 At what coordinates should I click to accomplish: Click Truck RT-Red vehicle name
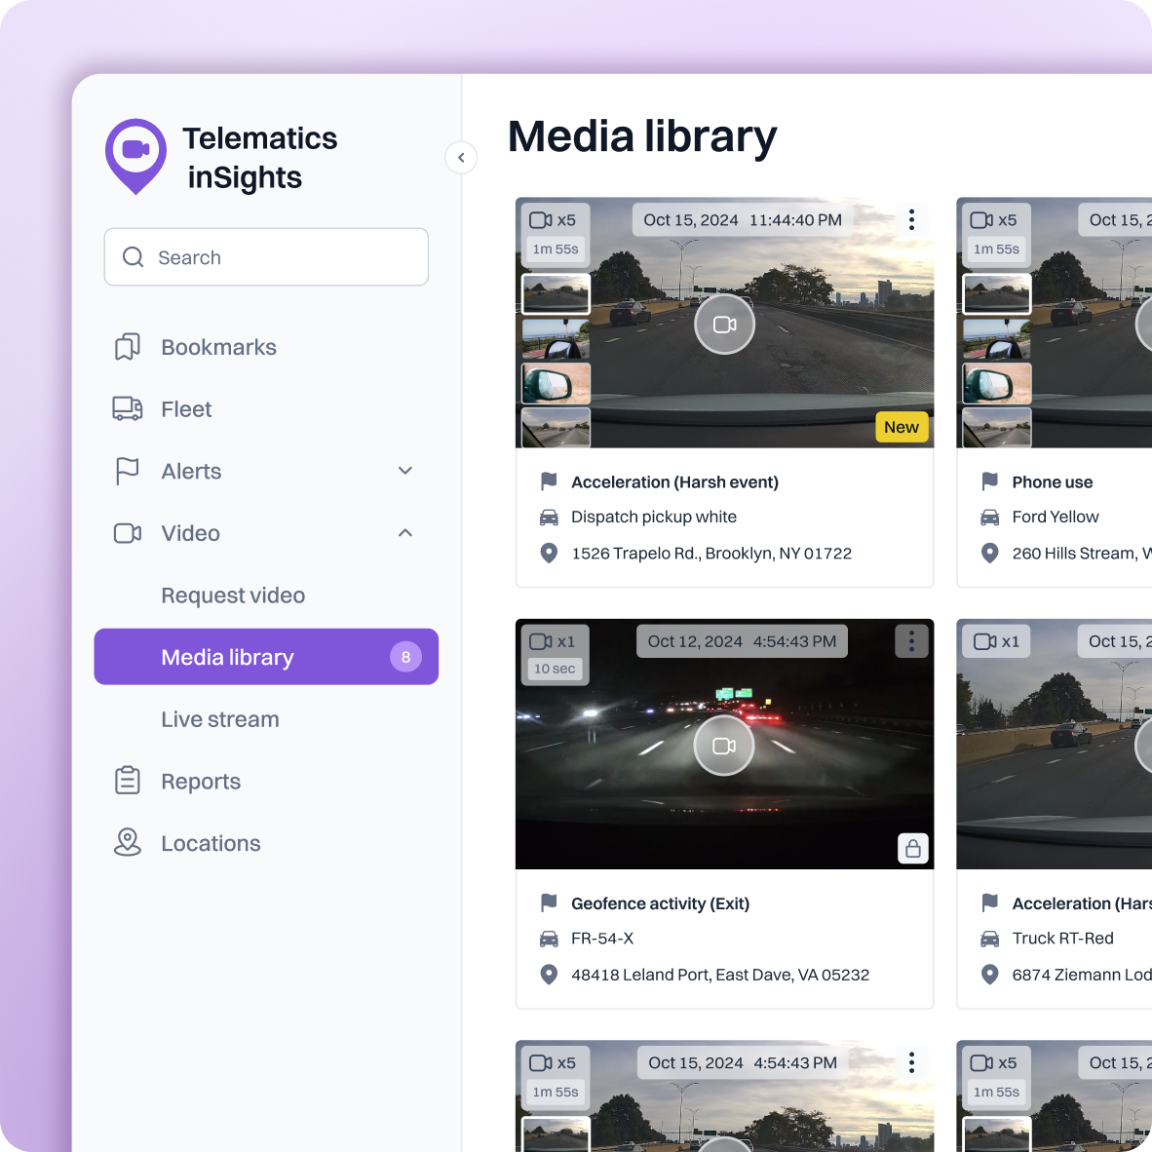click(x=1062, y=939)
